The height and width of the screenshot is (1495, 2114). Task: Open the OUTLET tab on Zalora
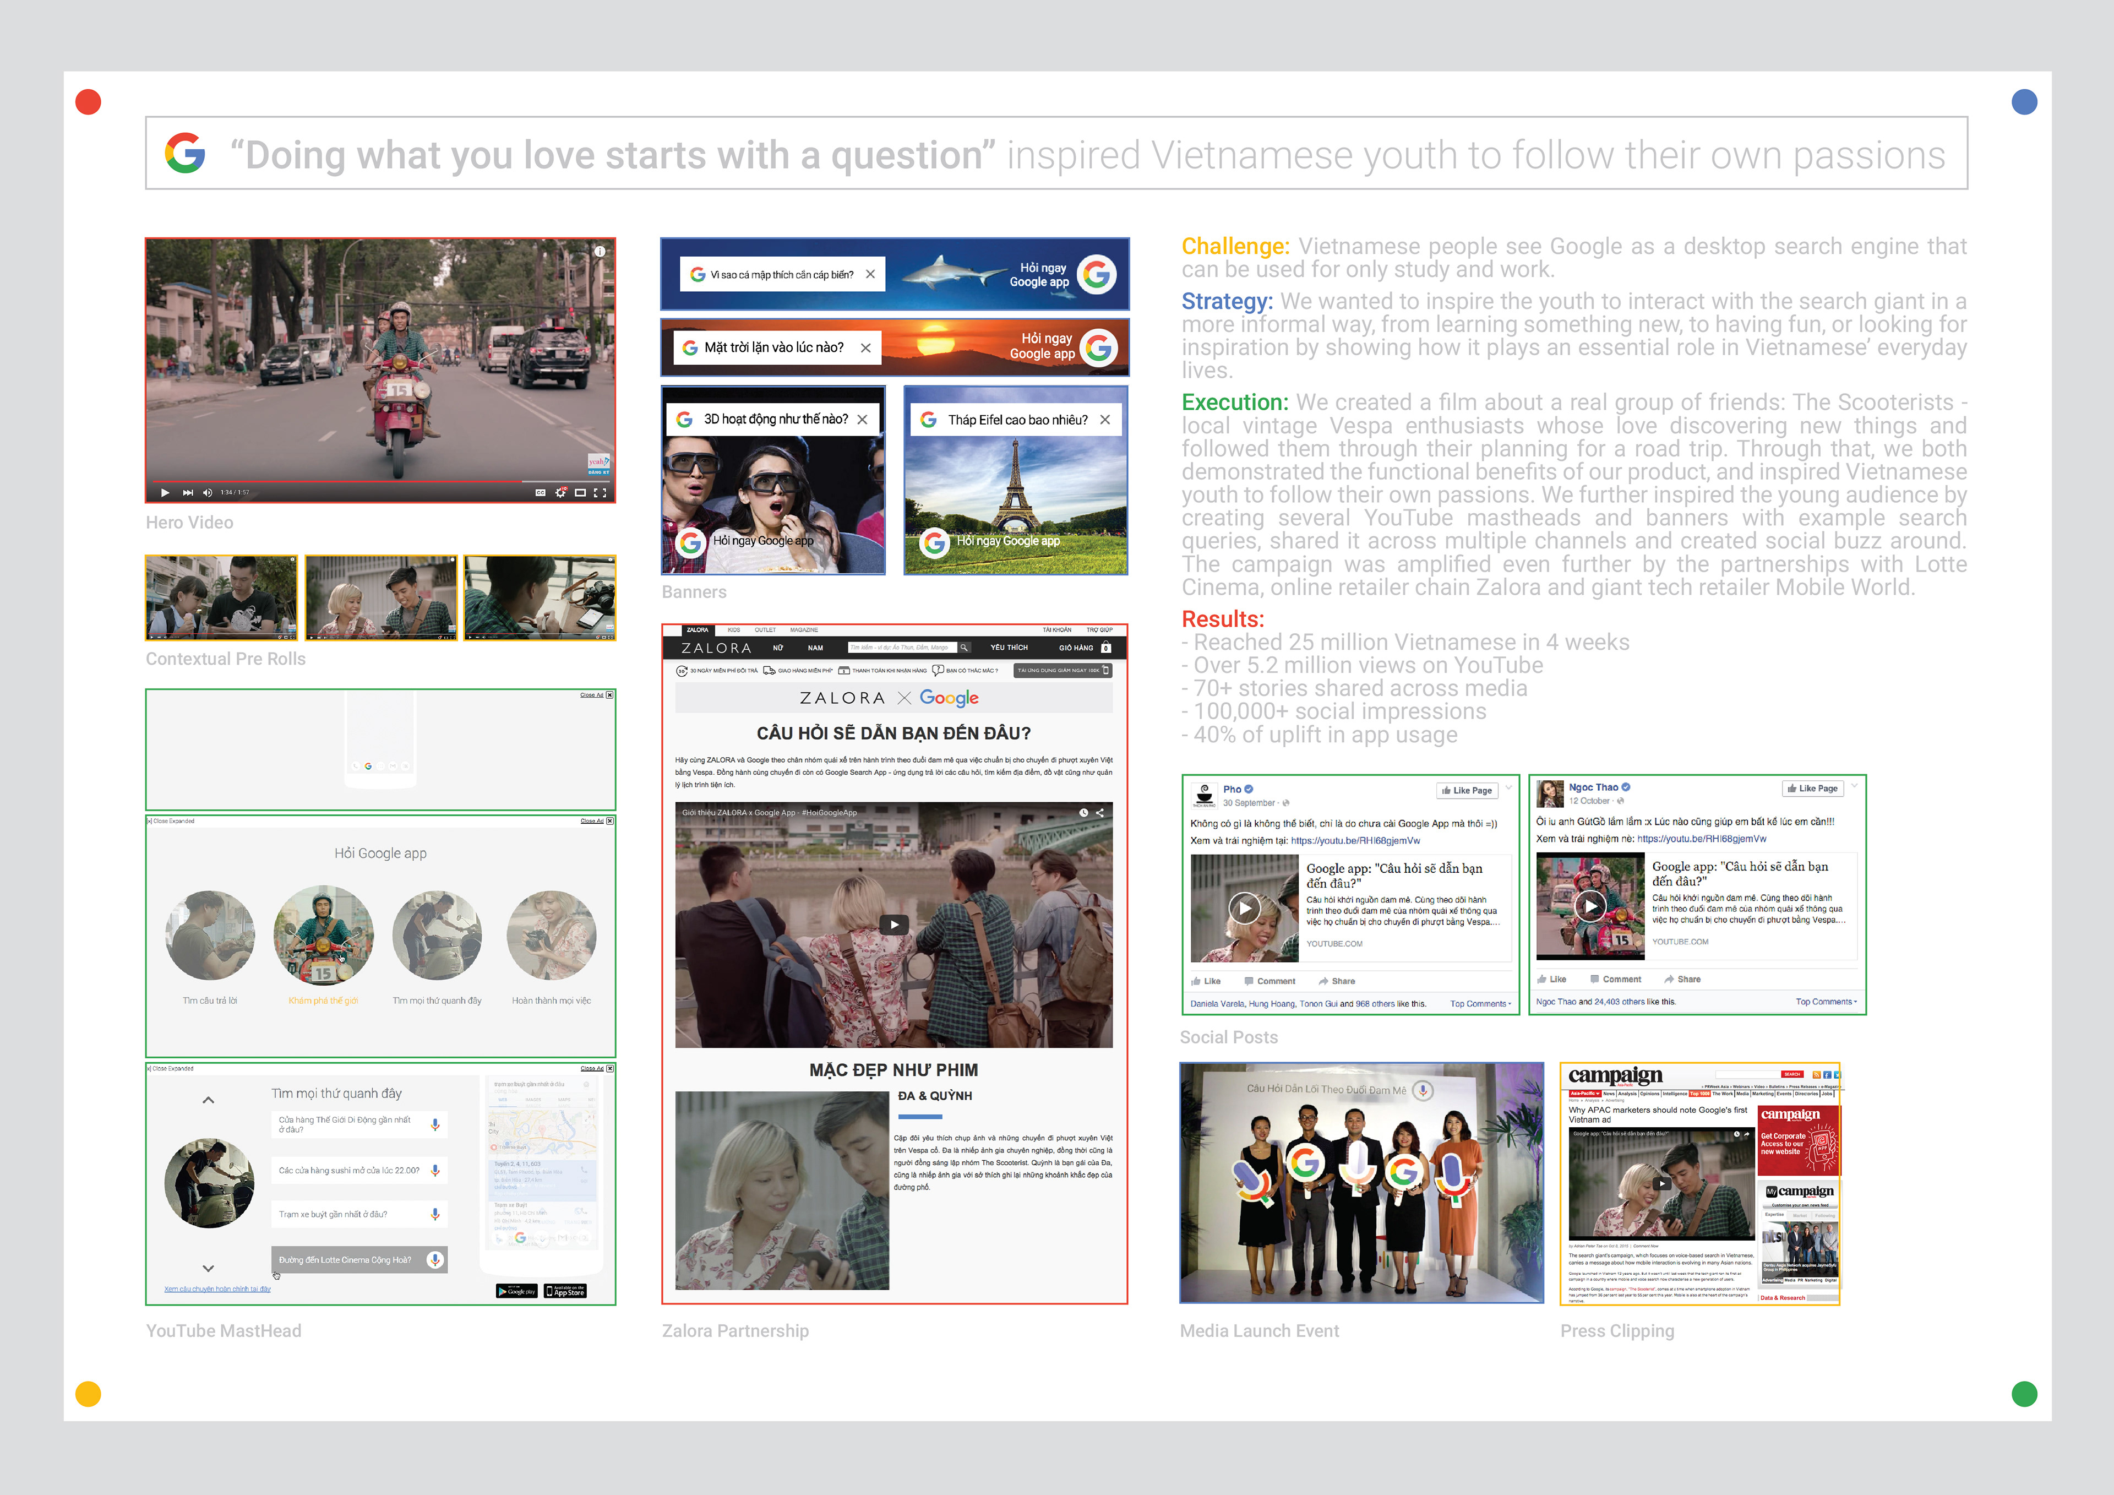point(765,630)
